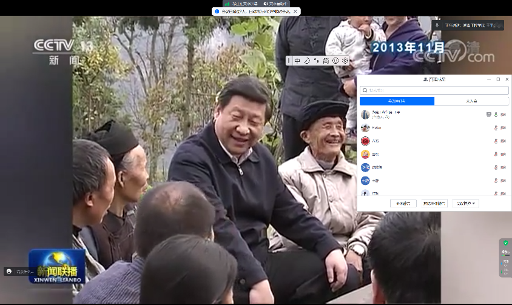
Task: Switch to the in-meeting participants tab
Action: (x=397, y=101)
